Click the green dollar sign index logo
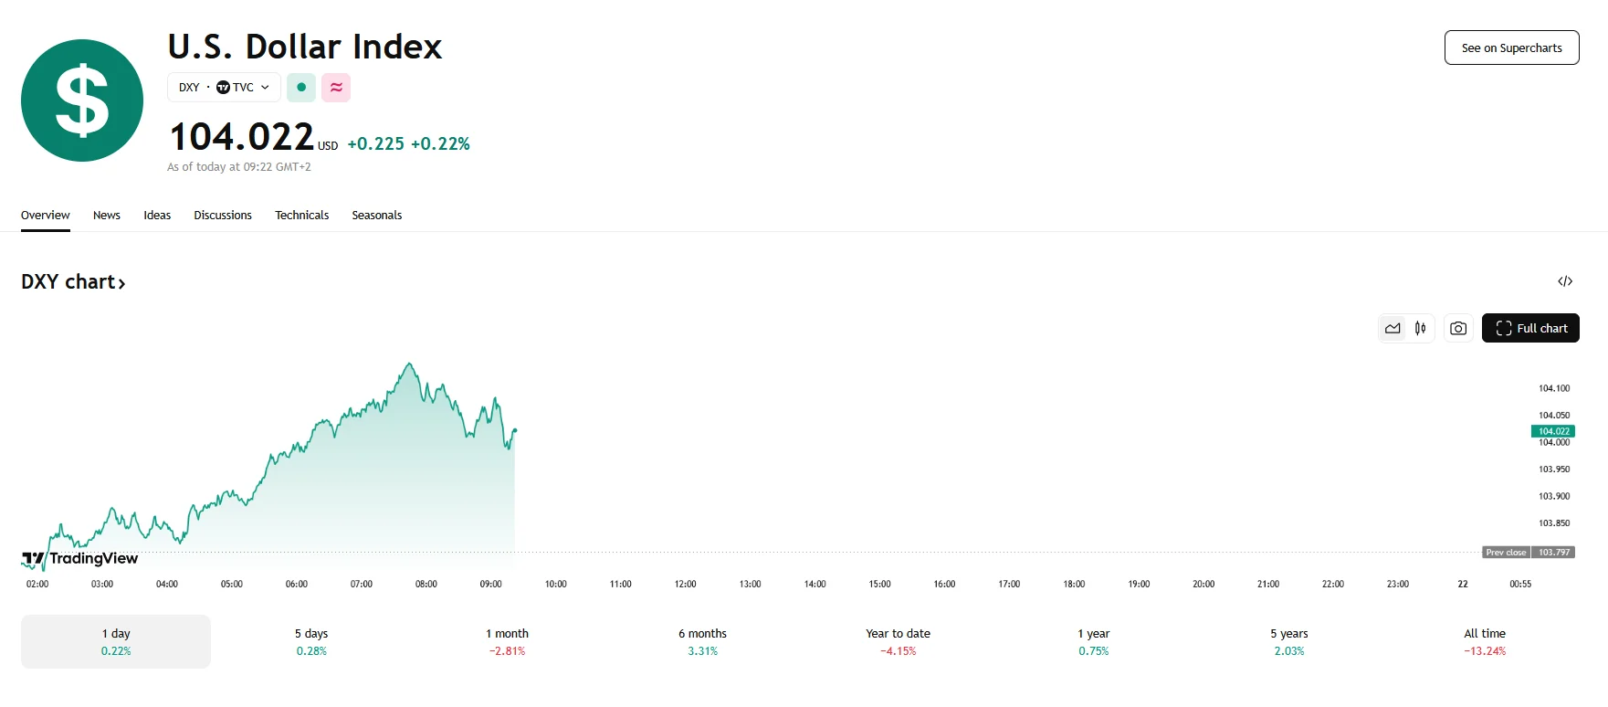 click(x=82, y=100)
